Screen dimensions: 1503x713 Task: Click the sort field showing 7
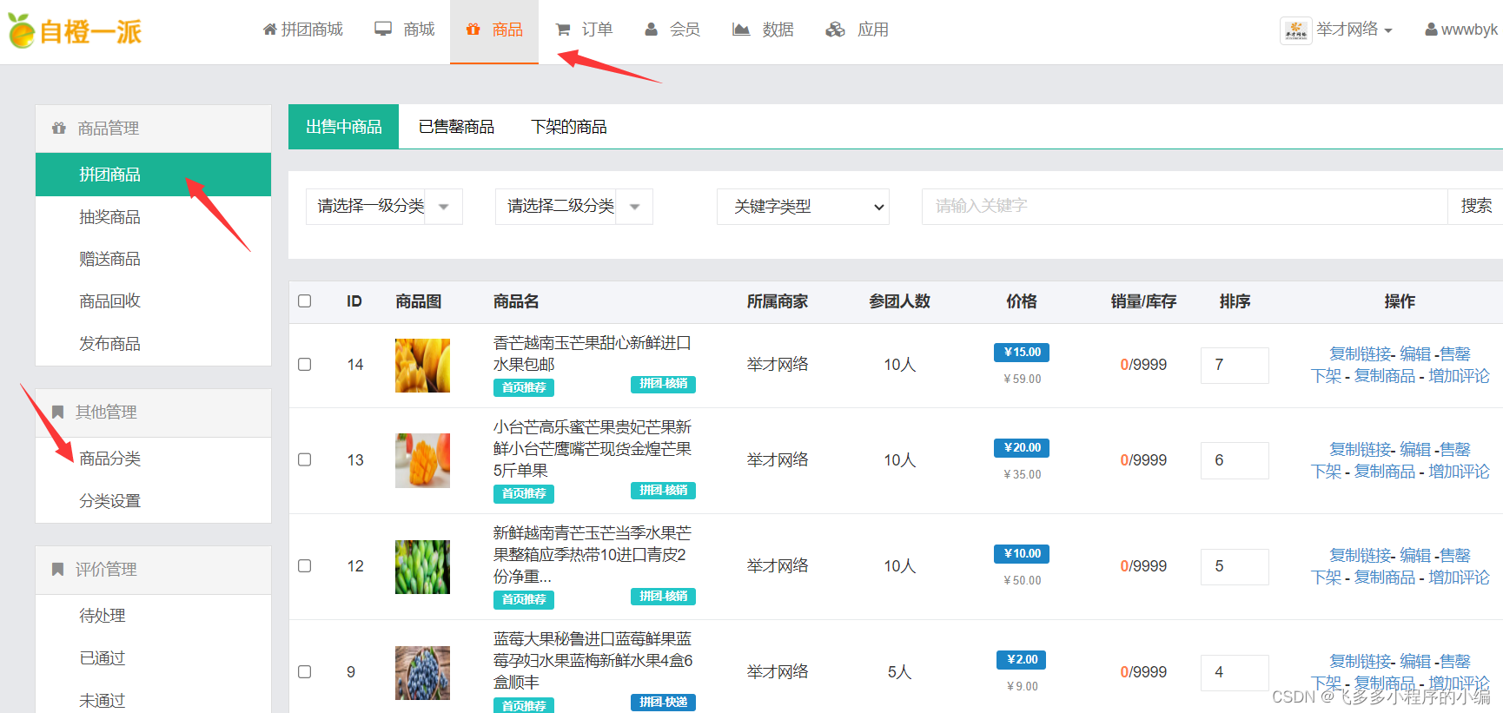[1235, 365]
